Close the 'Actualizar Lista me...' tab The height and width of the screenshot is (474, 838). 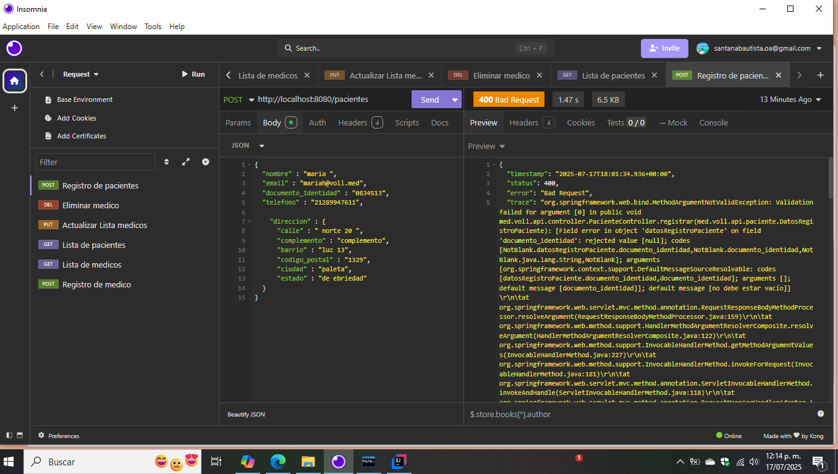[x=431, y=75]
